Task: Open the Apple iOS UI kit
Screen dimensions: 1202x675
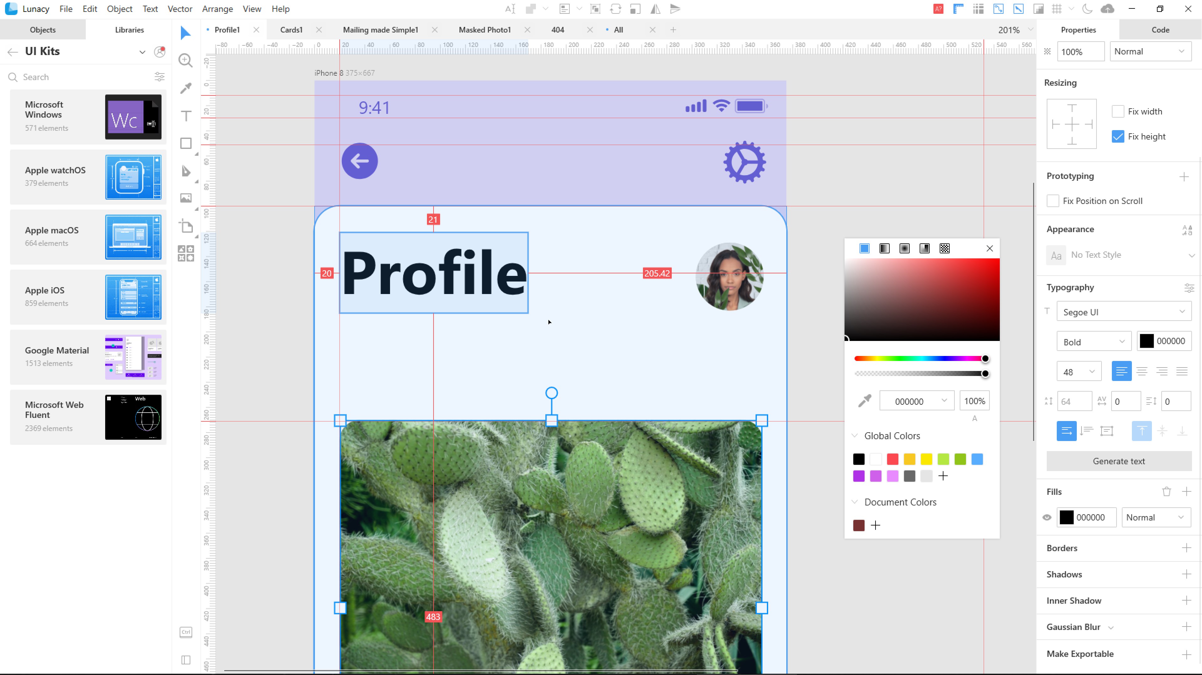Action: [x=88, y=297]
